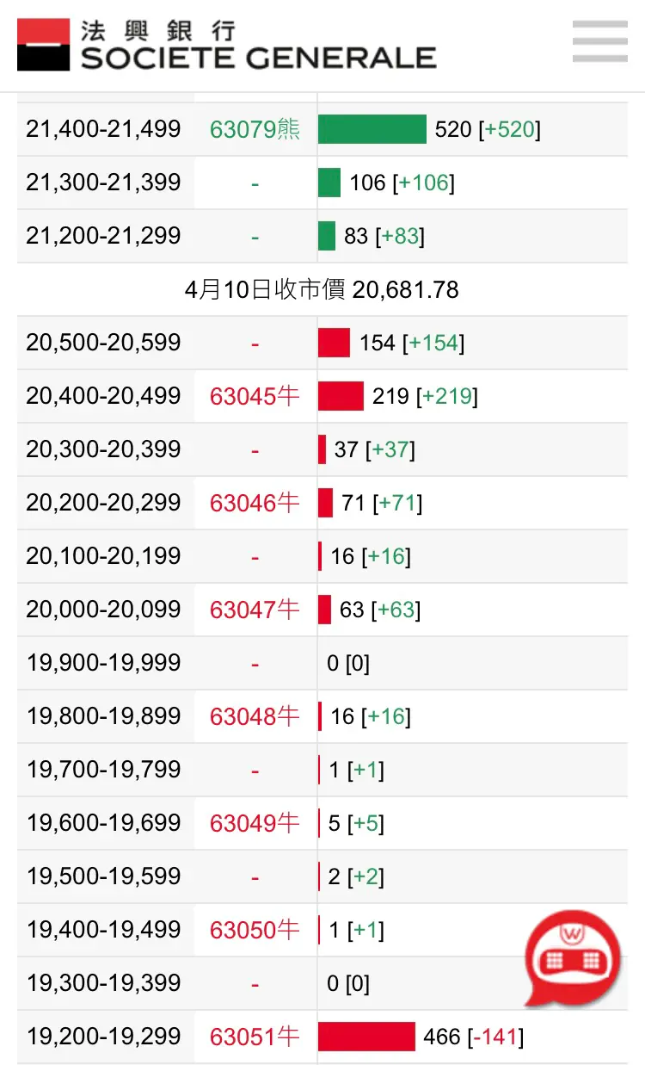Open bull contract 63048牛
The height and width of the screenshot is (1065, 645).
pos(255,717)
